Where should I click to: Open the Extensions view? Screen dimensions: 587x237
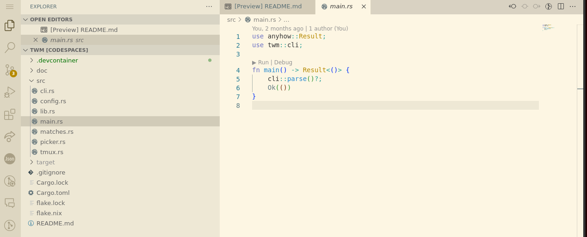pyautogui.click(x=10, y=114)
